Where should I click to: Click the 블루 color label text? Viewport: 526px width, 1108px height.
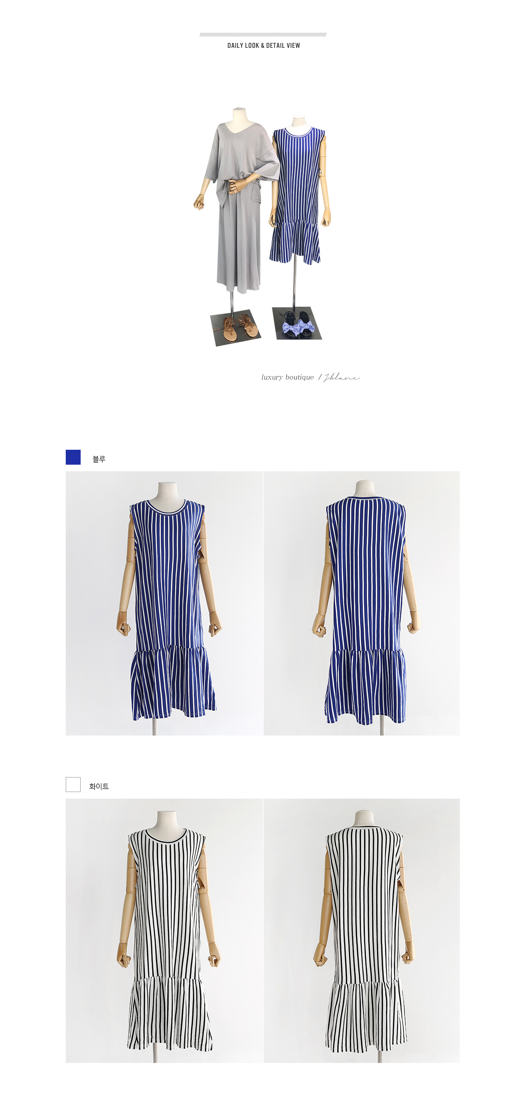coord(99,459)
